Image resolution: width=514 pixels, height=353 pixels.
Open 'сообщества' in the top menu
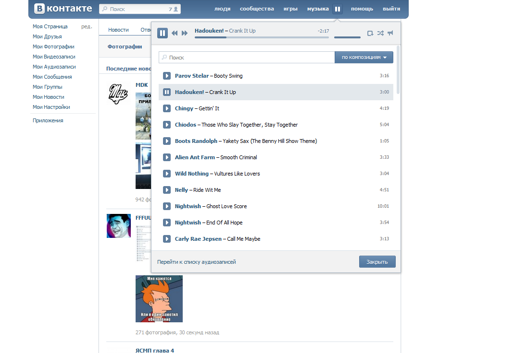(x=257, y=9)
